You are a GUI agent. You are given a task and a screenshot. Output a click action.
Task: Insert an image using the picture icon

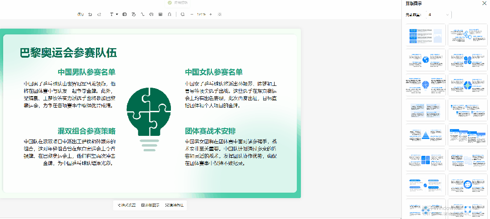pyautogui.click(x=125, y=14)
